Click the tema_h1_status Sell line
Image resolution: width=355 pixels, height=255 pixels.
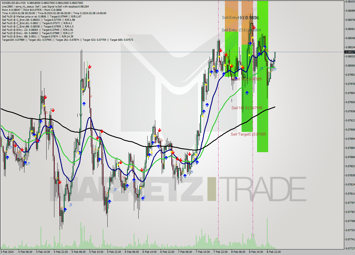pos(45,6)
